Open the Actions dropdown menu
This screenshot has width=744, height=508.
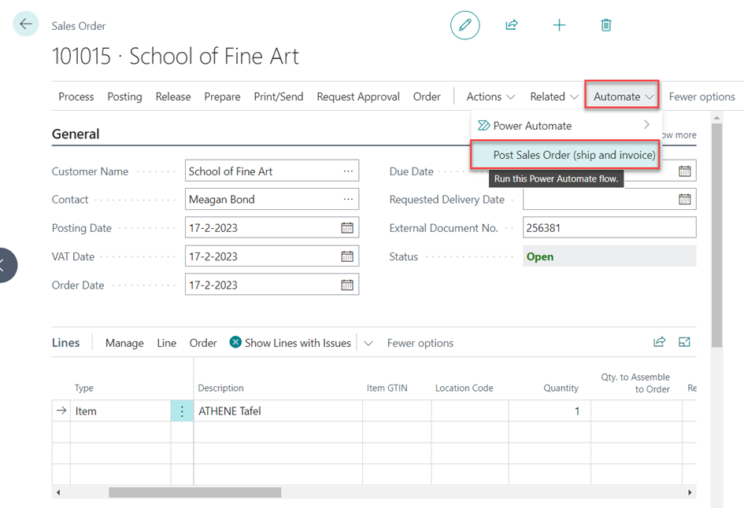[490, 97]
